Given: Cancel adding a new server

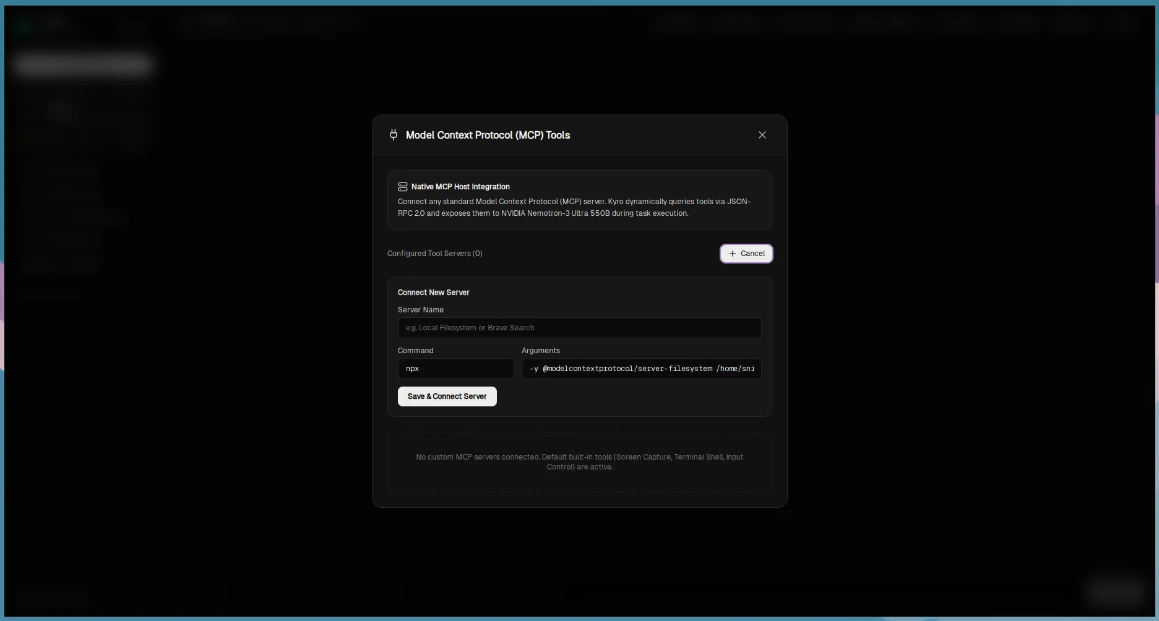Looking at the screenshot, I should click(x=746, y=254).
